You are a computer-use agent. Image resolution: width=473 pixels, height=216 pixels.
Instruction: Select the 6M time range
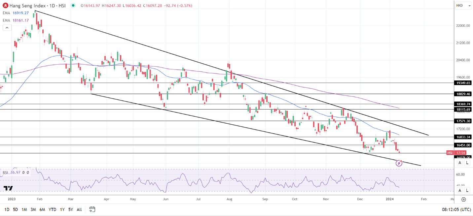coord(42,209)
